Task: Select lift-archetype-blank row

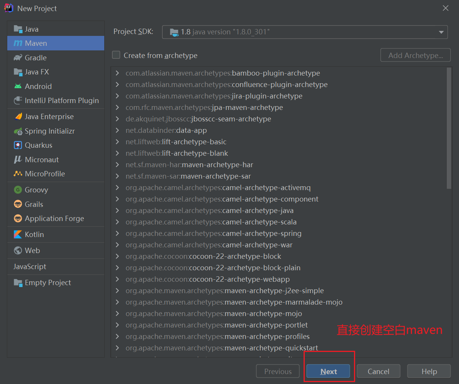Action: pyautogui.click(x=279, y=153)
